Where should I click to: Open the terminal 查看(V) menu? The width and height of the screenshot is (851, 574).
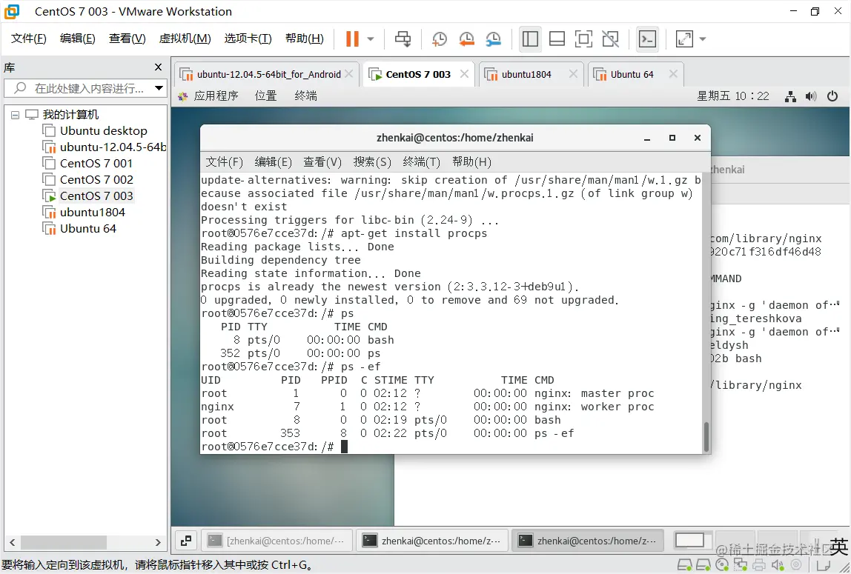point(322,162)
